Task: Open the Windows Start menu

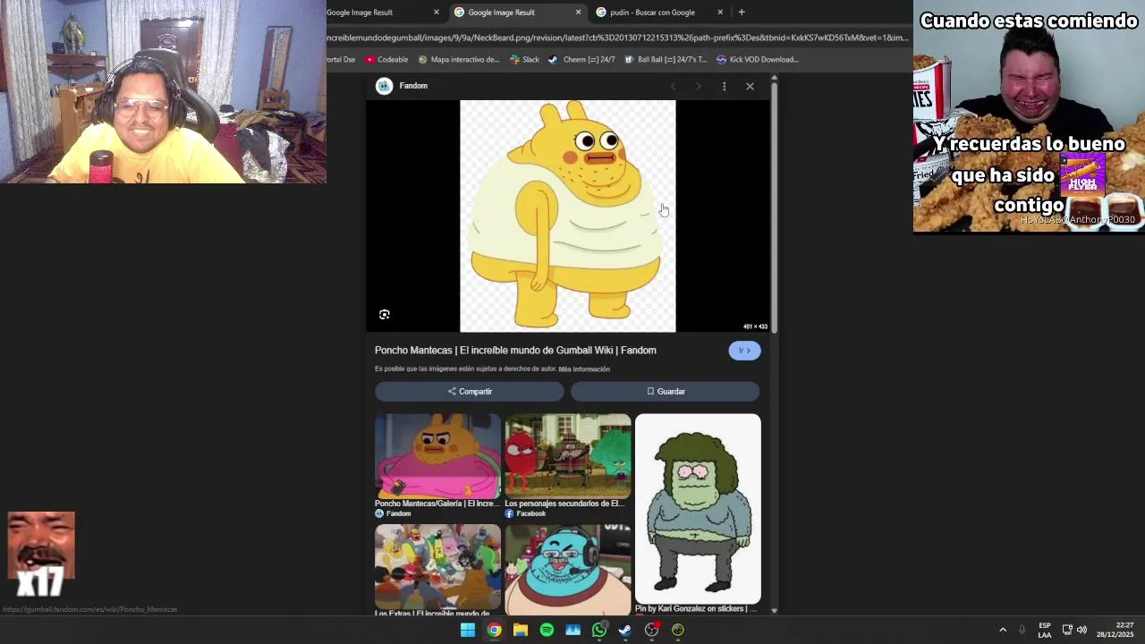Action: 468,630
